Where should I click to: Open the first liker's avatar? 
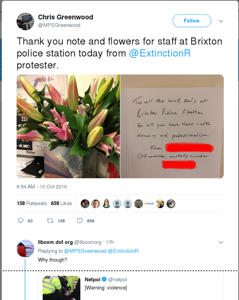85,203
